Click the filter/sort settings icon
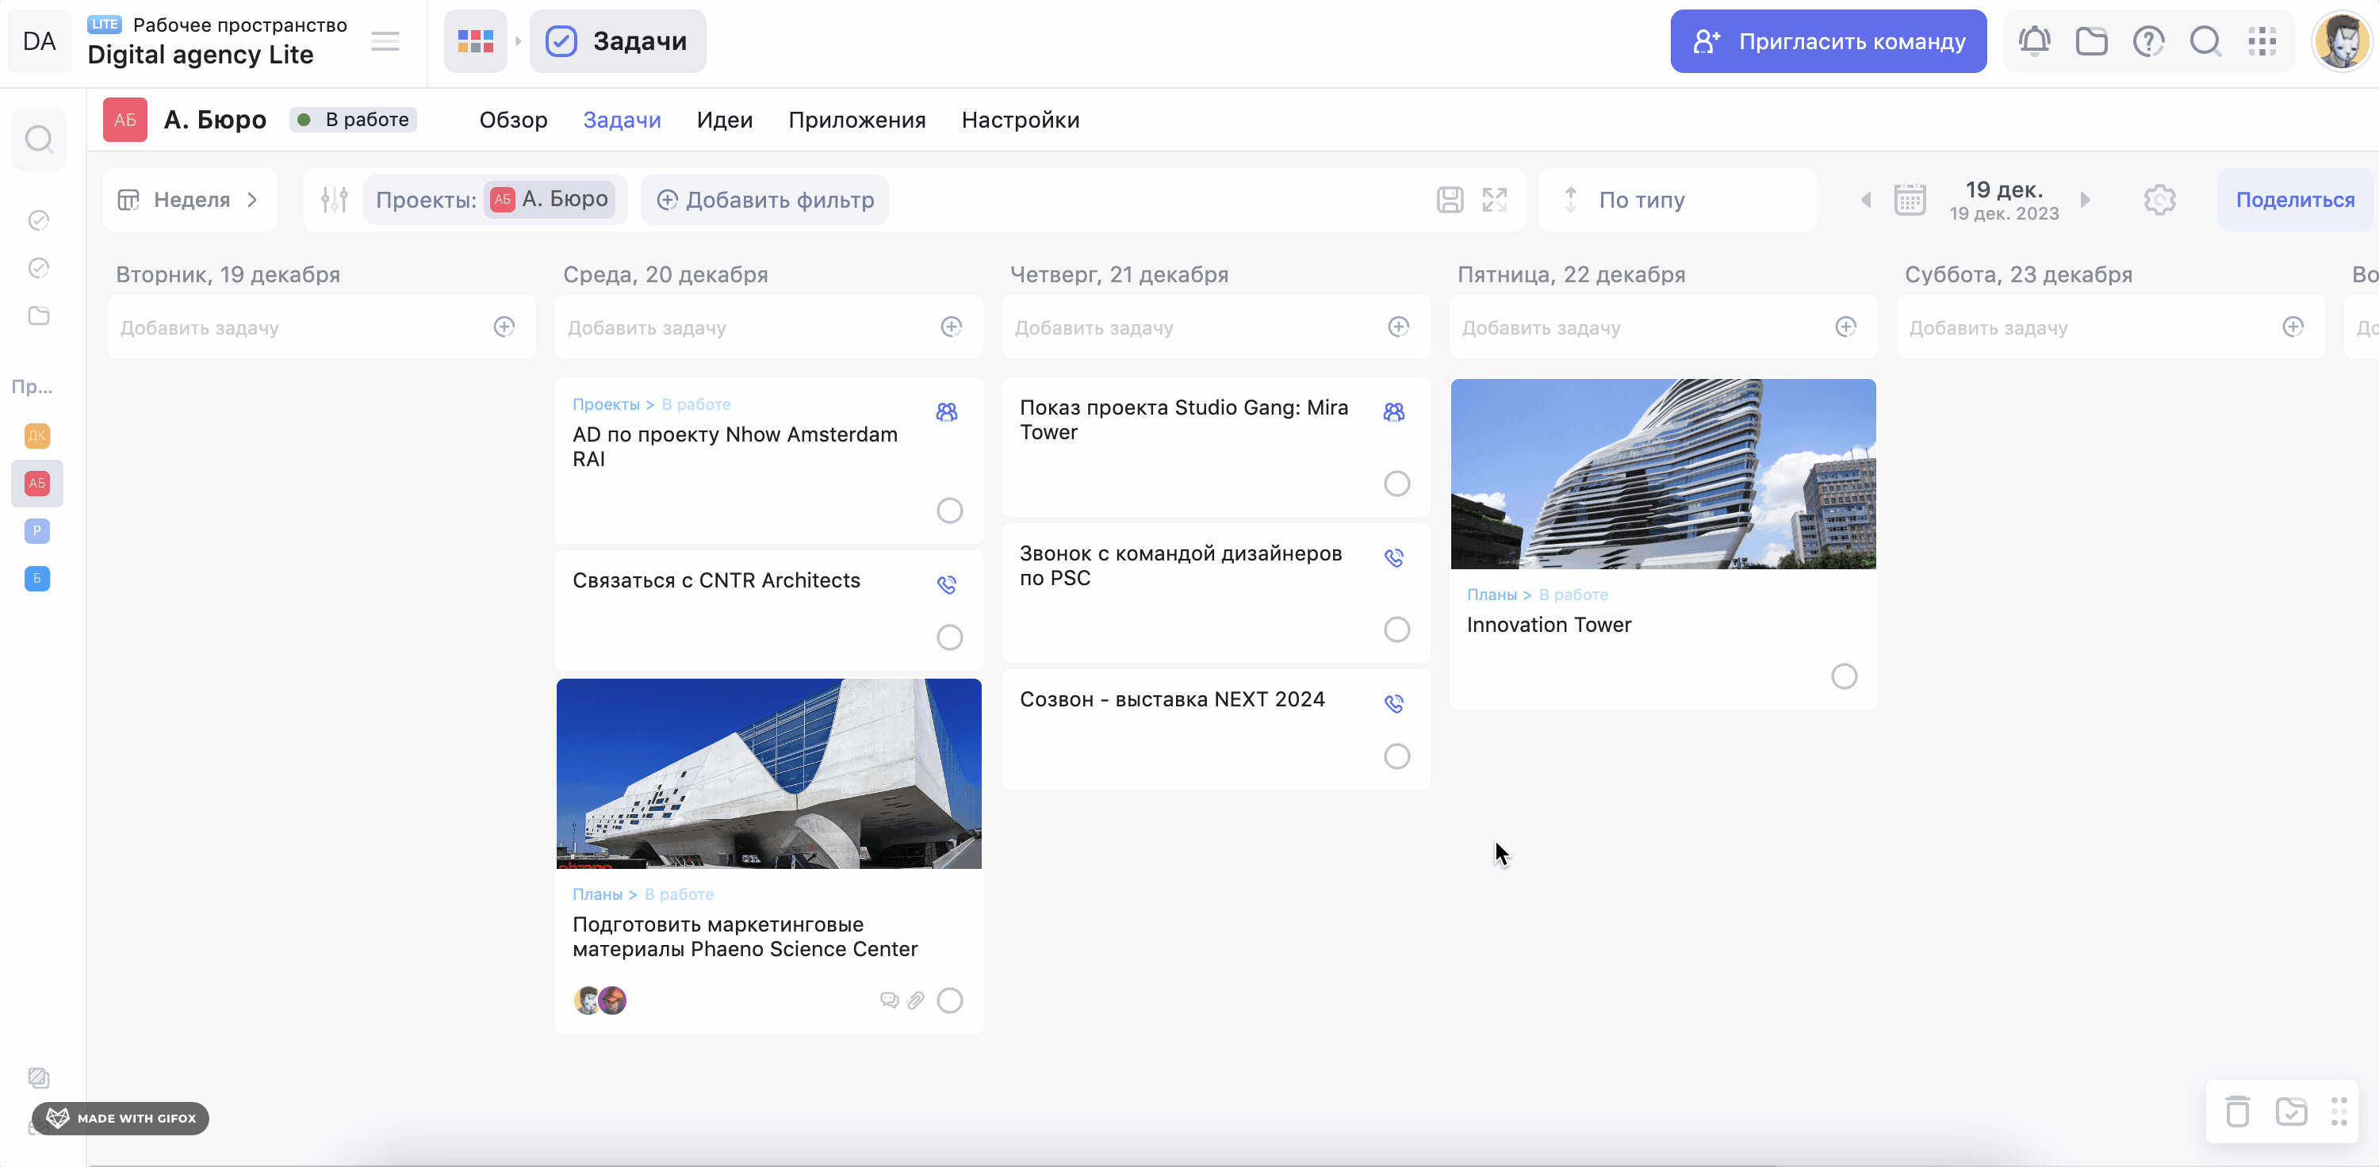 coord(332,199)
